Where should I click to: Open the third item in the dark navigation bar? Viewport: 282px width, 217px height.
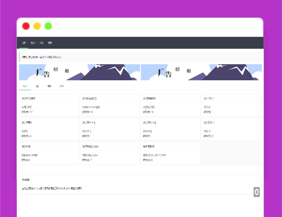coord(41,43)
